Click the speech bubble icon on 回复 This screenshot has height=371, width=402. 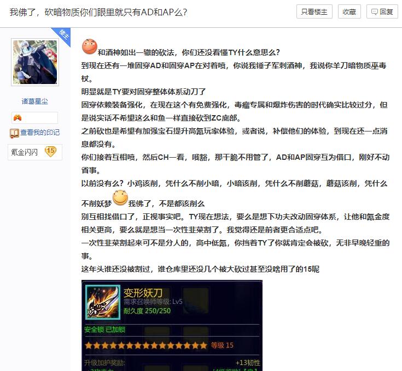click(374, 12)
